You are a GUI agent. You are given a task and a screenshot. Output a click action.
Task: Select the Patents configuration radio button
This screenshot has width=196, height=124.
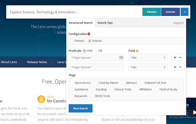(x=72, y=41)
